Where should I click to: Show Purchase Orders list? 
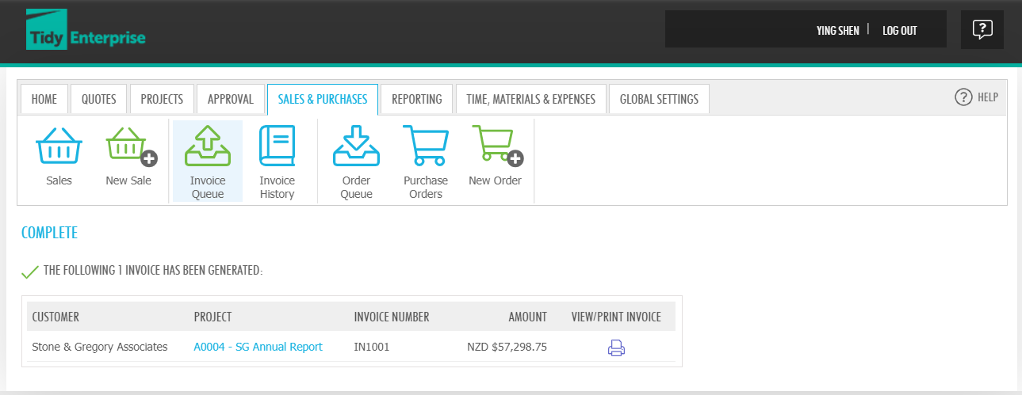point(426,161)
